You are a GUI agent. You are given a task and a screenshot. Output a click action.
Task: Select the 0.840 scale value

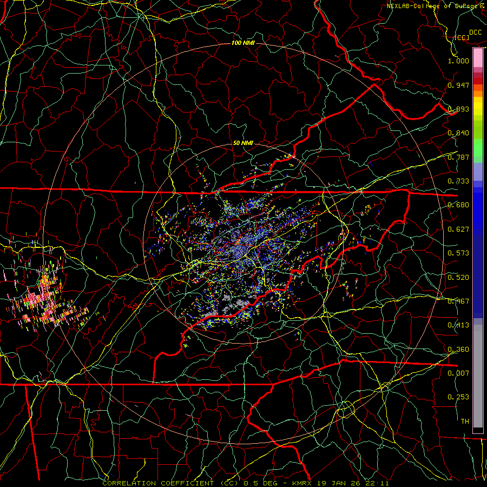[458, 133]
